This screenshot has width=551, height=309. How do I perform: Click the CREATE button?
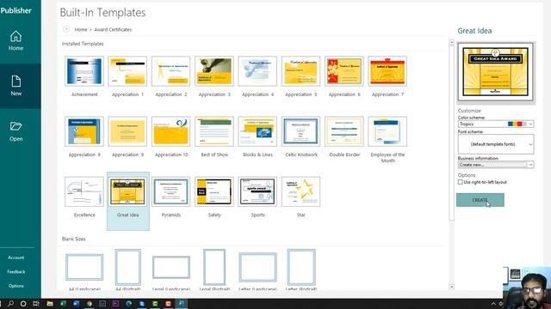(480, 200)
